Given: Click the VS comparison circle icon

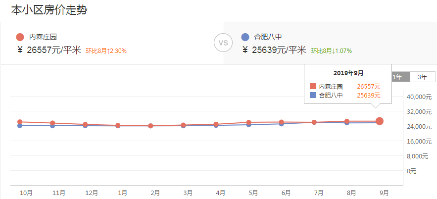Looking at the screenshot, I should [223, 43].
